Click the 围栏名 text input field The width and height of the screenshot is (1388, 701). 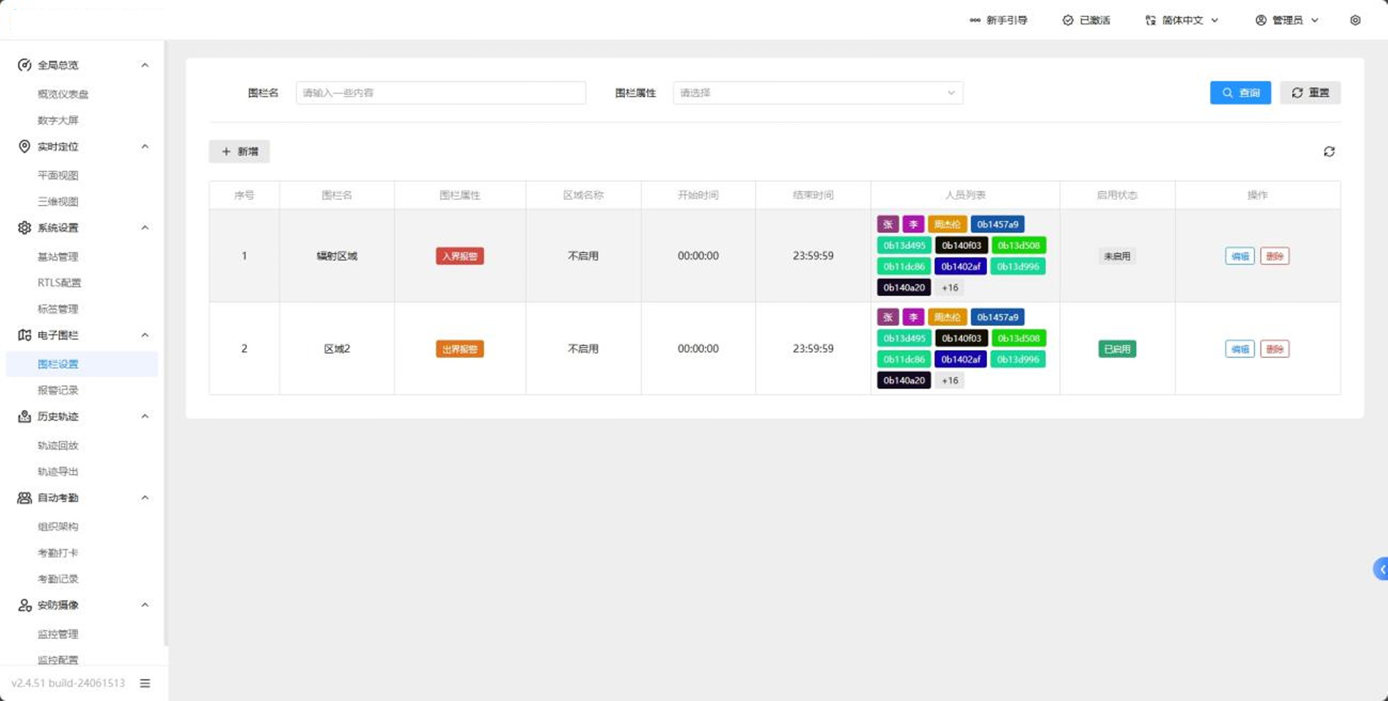[441, 93]
